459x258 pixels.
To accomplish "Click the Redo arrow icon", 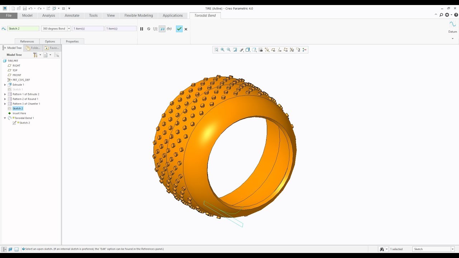I will 39,8.
